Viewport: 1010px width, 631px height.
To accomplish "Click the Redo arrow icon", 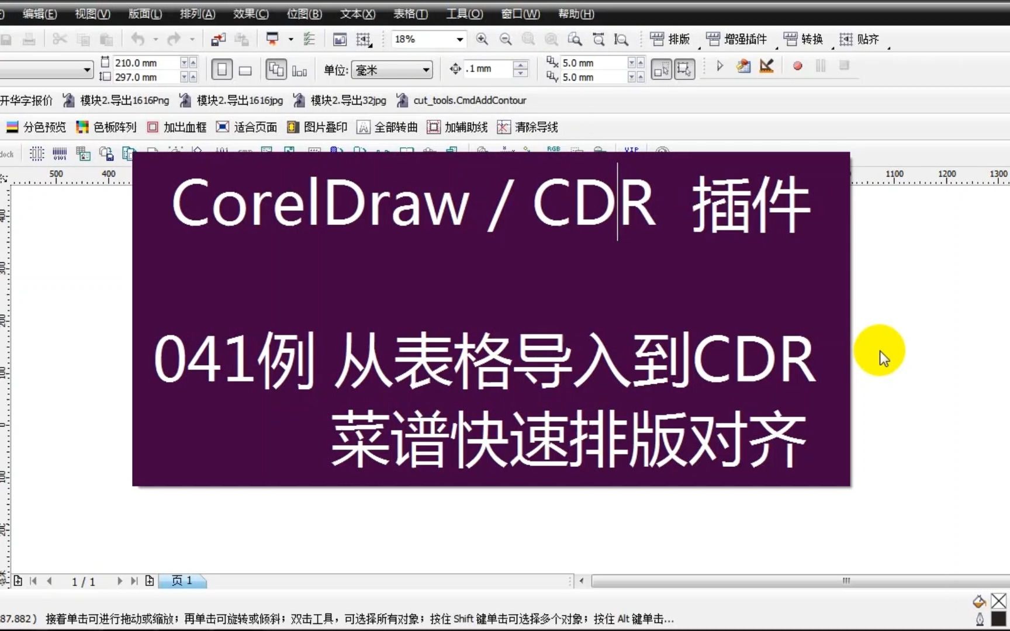I will click(x=174, y=39).
